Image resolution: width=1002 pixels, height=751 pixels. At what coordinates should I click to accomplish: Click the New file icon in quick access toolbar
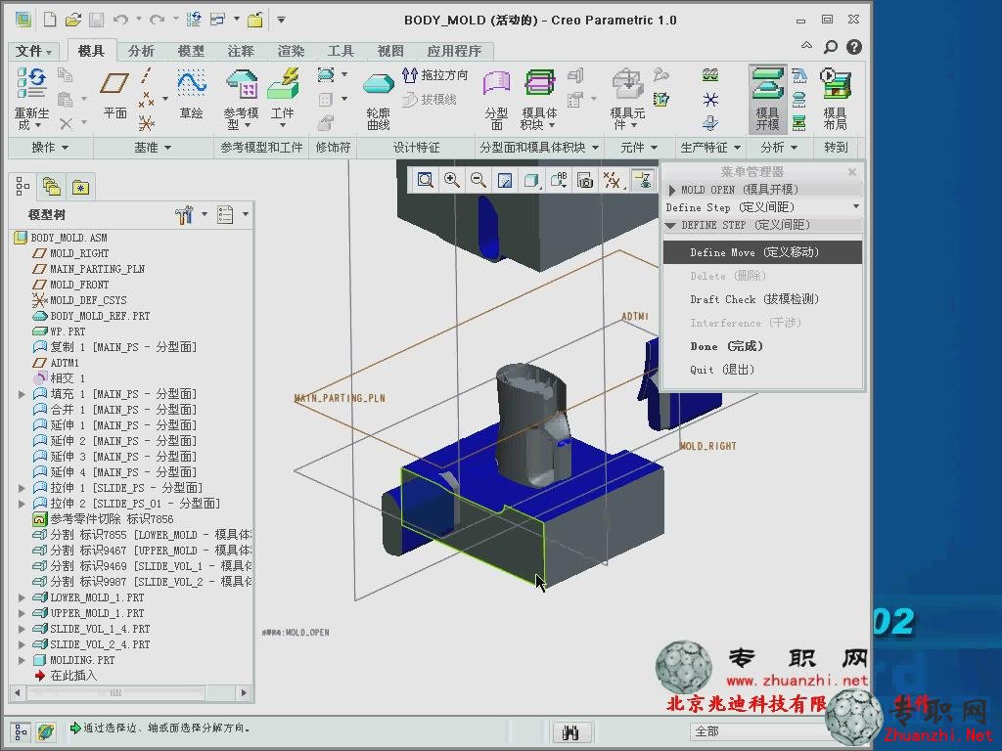(50, 20)
